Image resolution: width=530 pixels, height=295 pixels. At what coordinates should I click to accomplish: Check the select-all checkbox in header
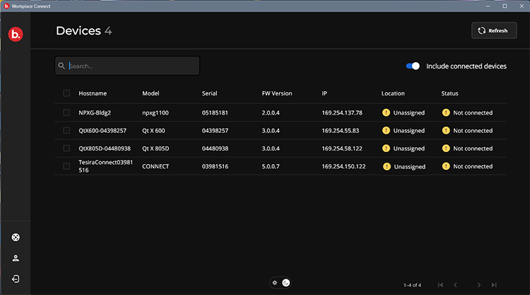[x=66, y=93]
